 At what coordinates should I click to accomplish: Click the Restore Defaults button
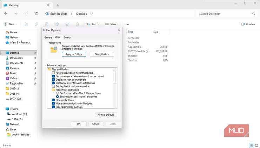click(106, 115)
